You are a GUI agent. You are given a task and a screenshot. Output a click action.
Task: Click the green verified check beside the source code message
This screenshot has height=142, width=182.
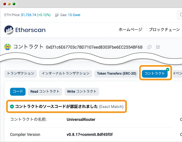click(12, 106)
